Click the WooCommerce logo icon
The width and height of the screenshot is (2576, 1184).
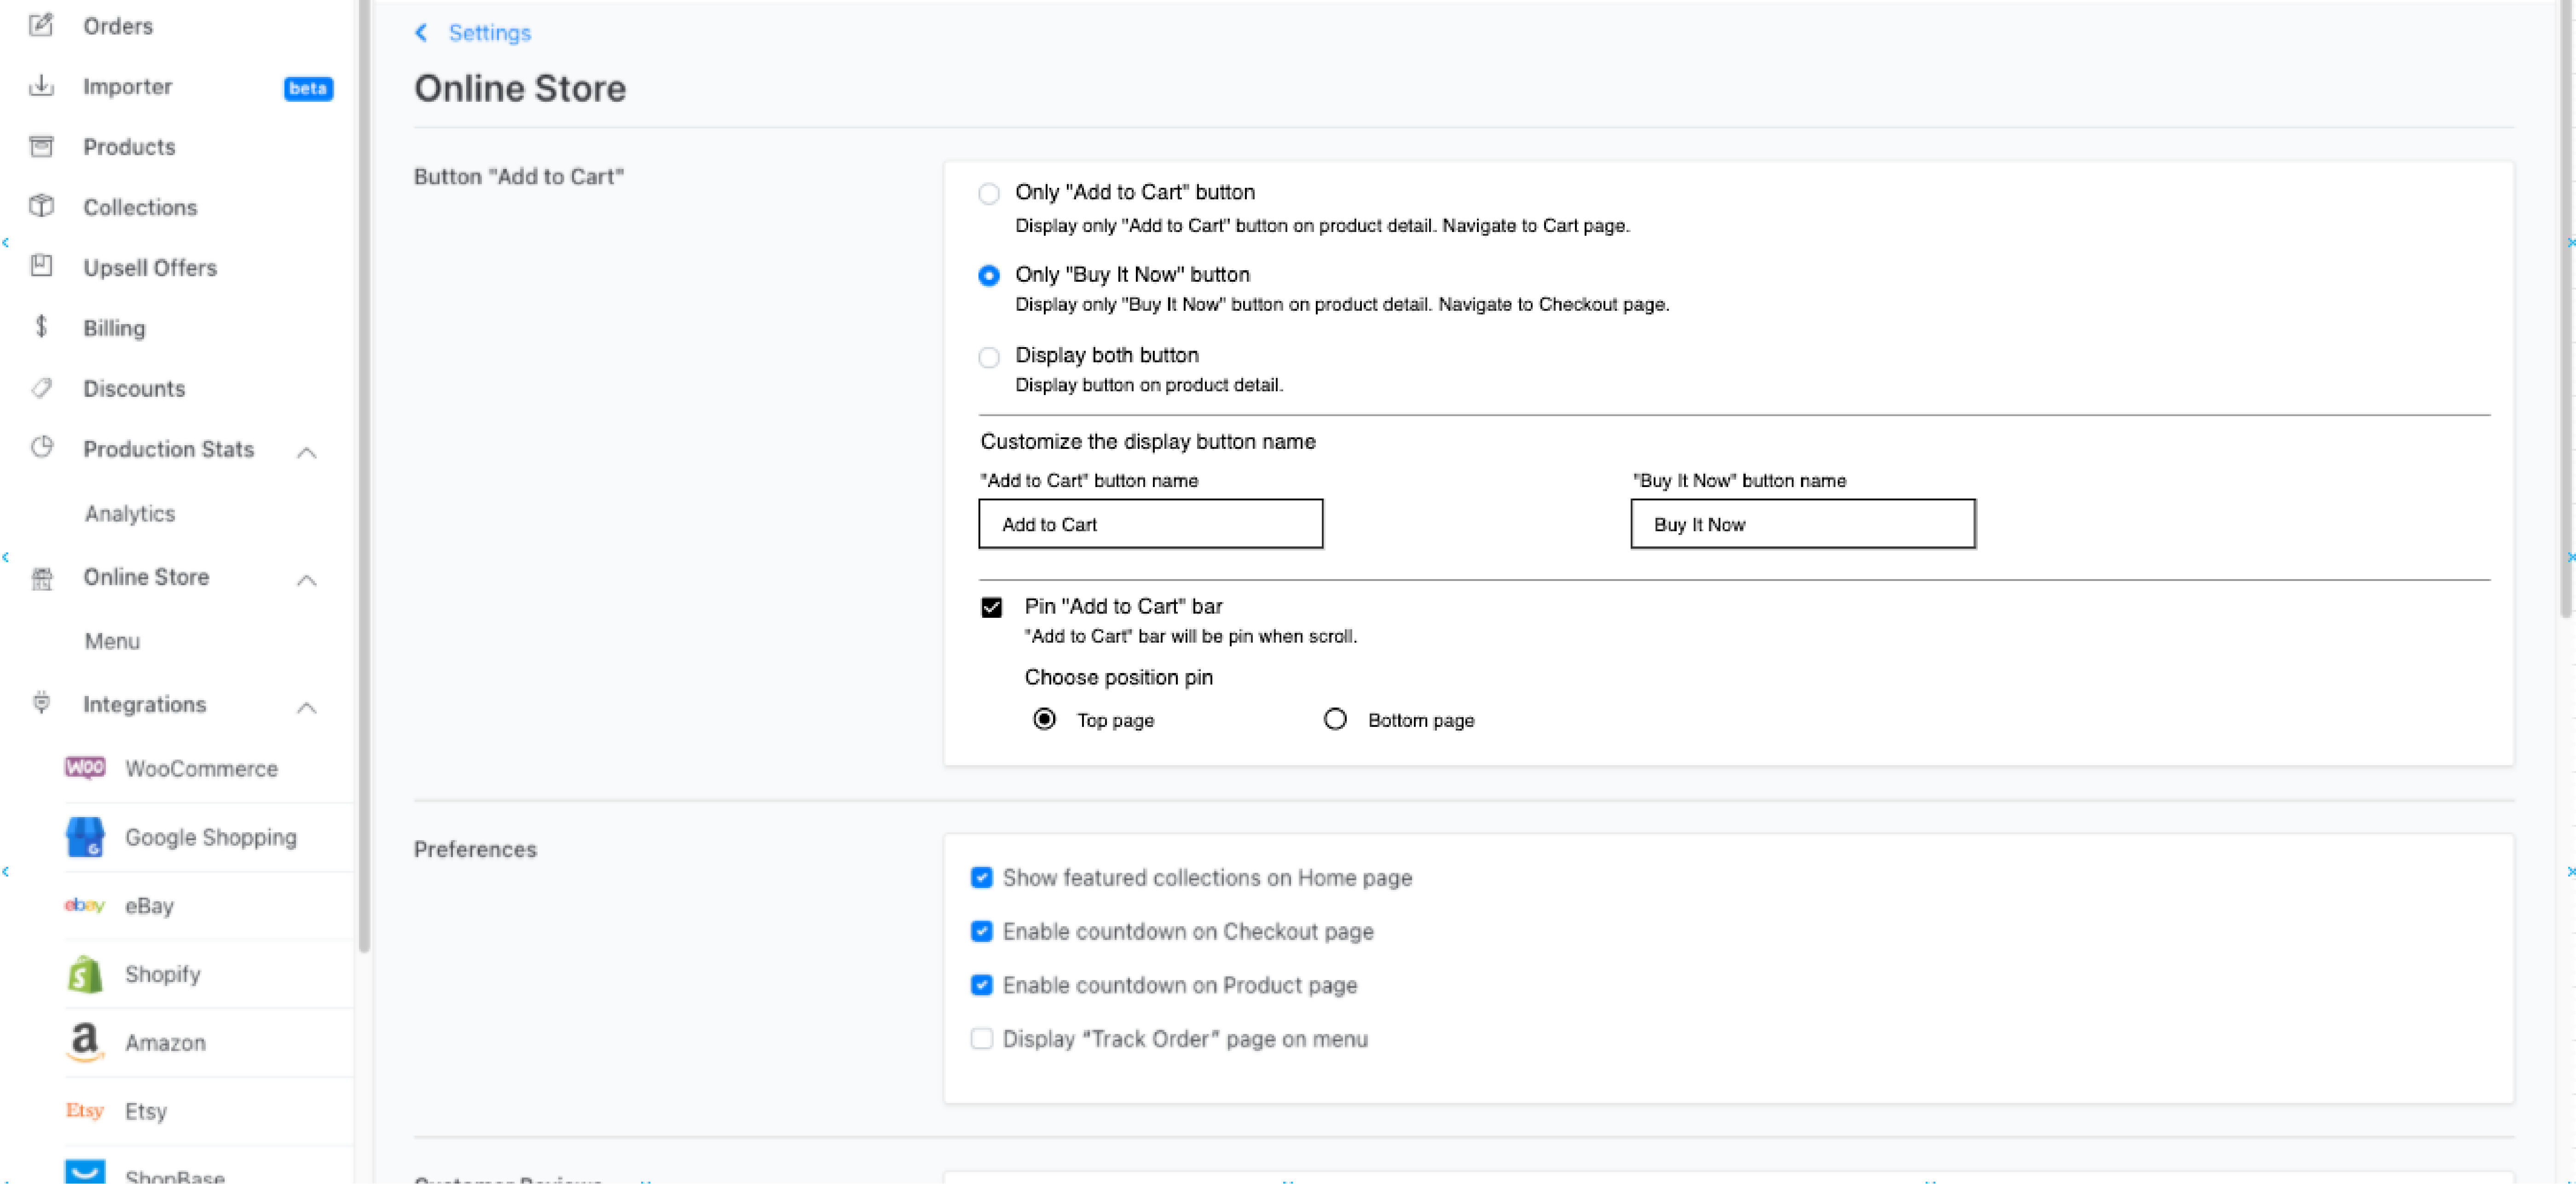[85, 768]
